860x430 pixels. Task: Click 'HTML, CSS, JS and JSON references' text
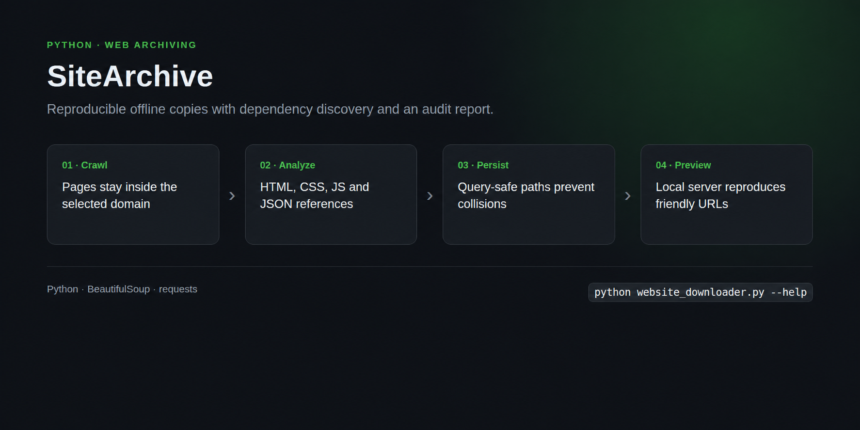(x=315, y=195)
